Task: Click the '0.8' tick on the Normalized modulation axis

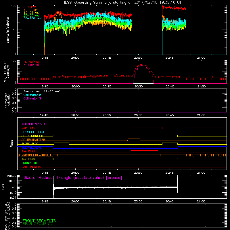Action: pyautogui.click(x=14, y=94)
